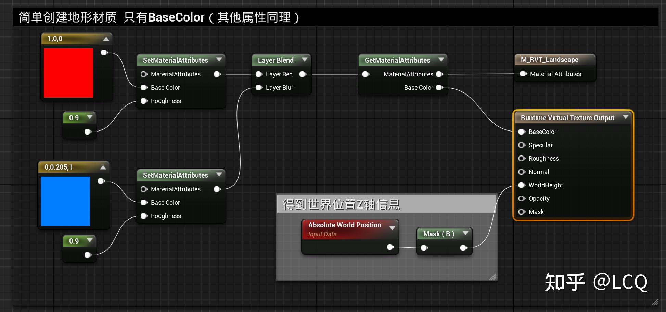Click the BaseColor input pin on Runtime Virtual Texture Output

click(522, 132)
